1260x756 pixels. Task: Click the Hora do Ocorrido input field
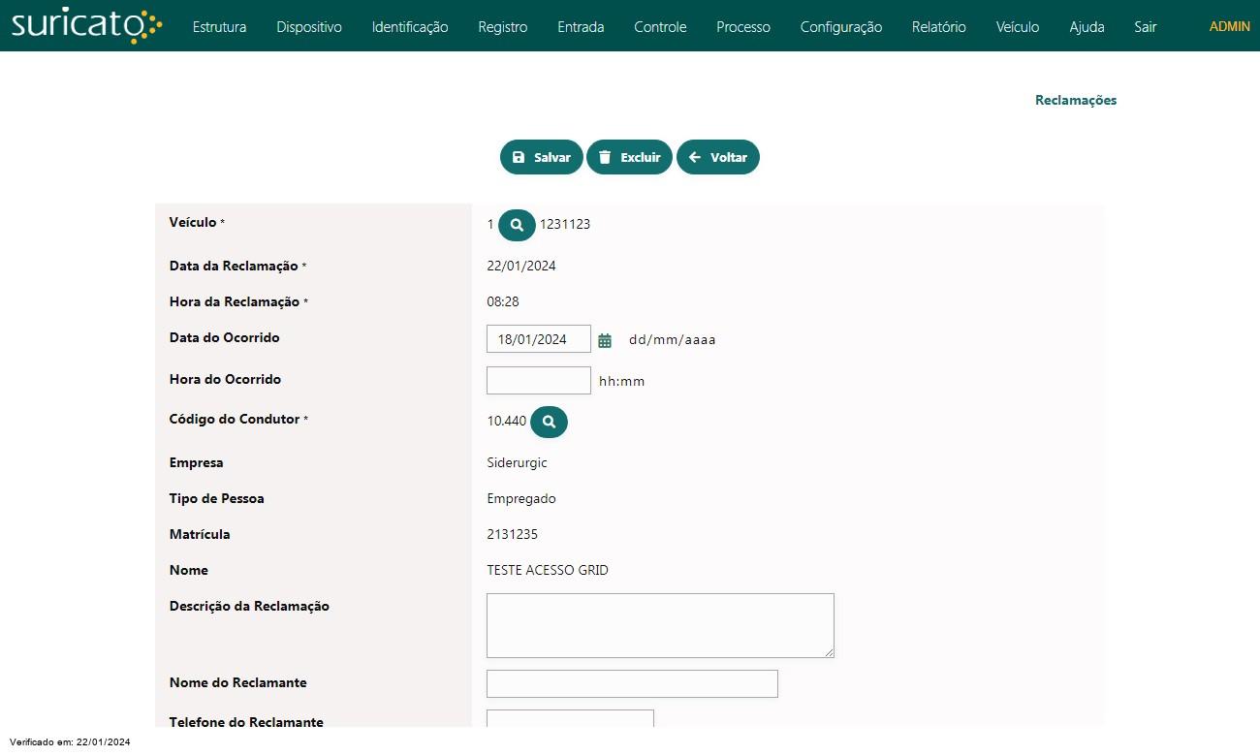[538, 381]
